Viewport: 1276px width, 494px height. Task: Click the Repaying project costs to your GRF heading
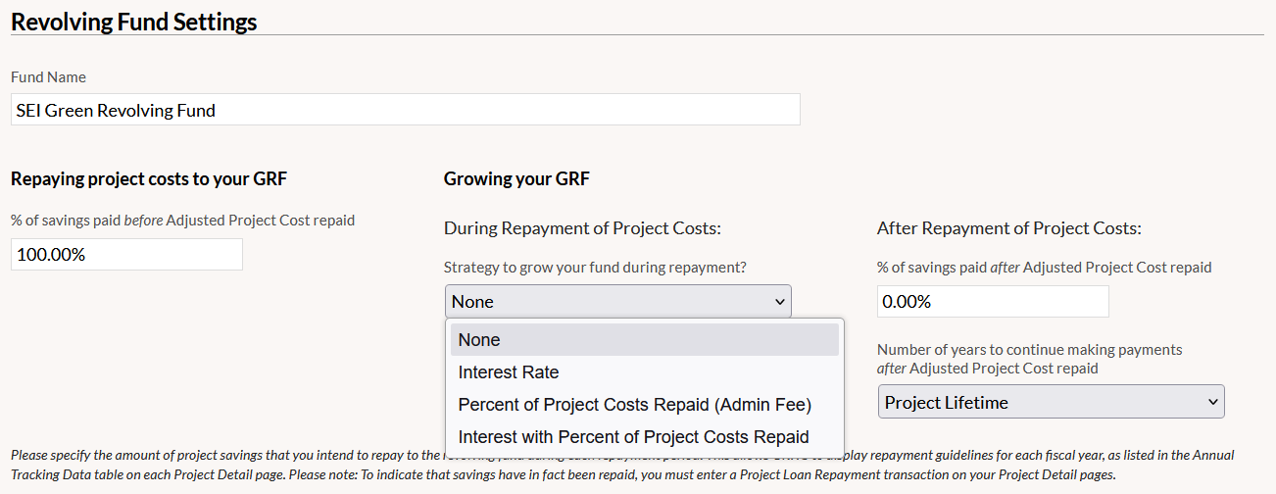coord(149,179)
